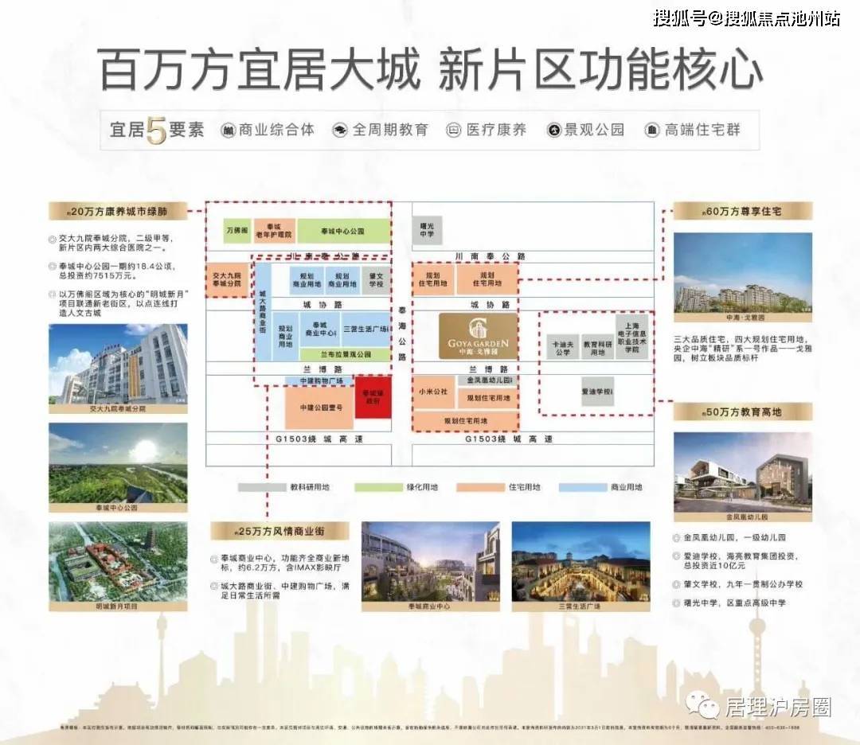The image size is (860, 745).
Task: Click the 宜居5要素 heading
Action: pos(157,131)
